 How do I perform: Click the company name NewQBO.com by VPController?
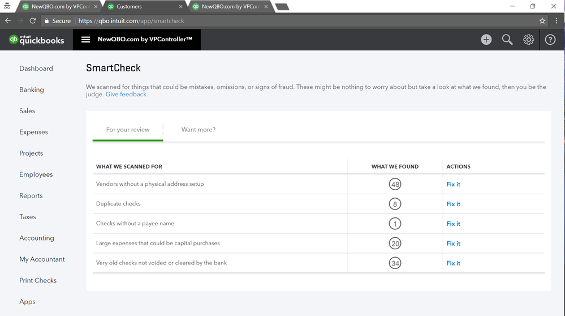145,39
